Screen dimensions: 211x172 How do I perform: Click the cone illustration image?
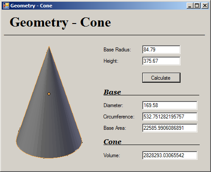(49, 102)
